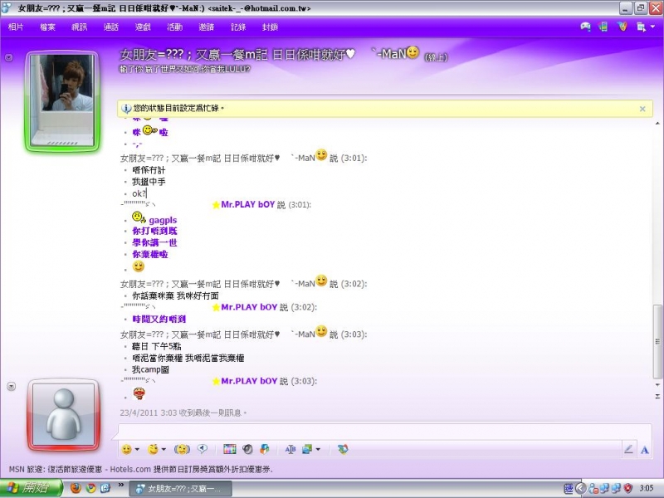Click the last message received timestamp line
Image resolution: width=664 pixels, height=498 pixels.
coord(183,413)
